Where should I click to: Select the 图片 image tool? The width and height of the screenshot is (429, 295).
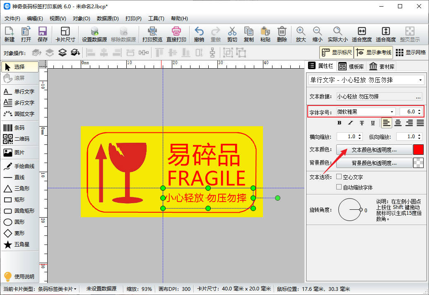[x=19, y=152]
